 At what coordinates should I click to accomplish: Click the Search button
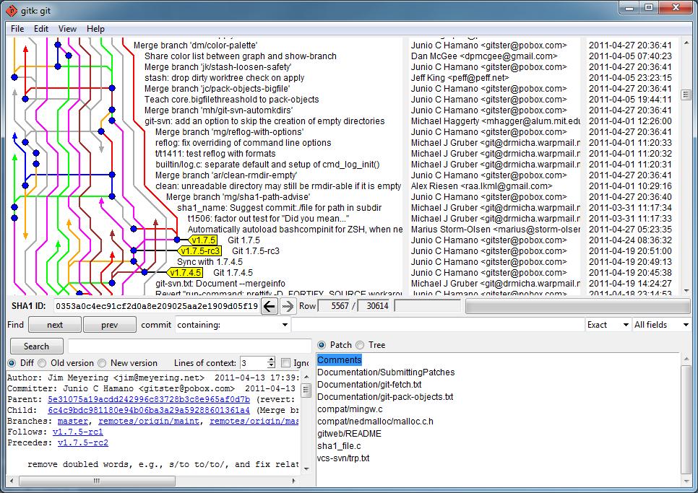(37, 346)
